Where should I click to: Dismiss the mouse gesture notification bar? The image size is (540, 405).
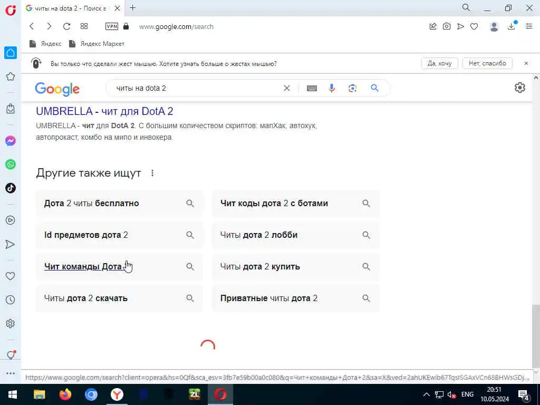click(x=526, y=63)
